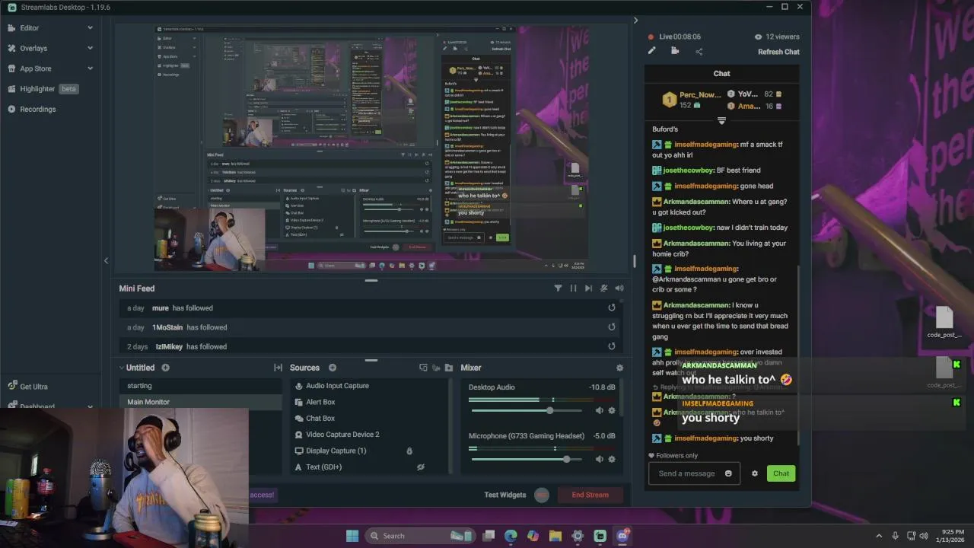Image resolution: width=974 pixels, height=548 pixels.
Task: Open Microphone G733 settings gear
Action: (x=611, y=459)
